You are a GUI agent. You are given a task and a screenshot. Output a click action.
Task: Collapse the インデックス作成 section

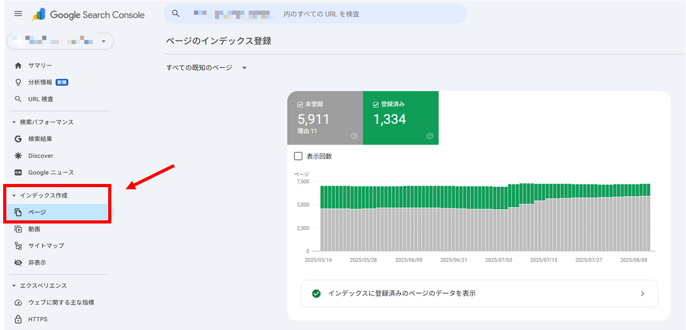14,196
